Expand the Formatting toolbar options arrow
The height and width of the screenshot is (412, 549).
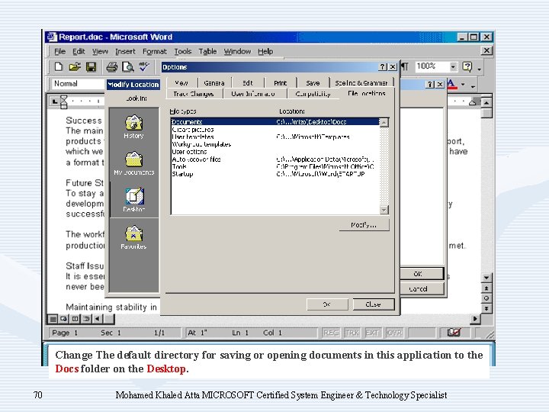click(473, 85)
